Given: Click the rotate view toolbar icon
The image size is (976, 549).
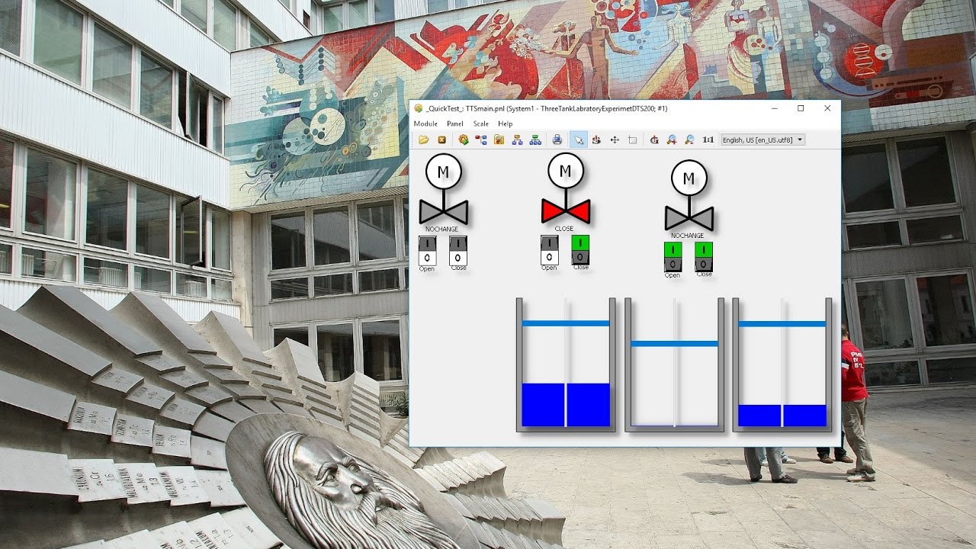Looking at the screenshot, I should click(596, 140).
